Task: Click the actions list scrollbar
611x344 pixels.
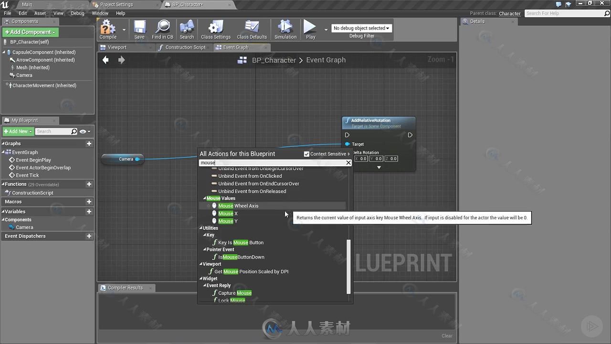Action: coord(348,267)
